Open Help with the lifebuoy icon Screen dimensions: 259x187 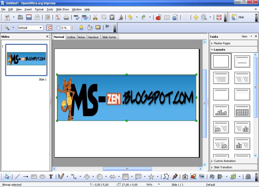pos(219,17)
